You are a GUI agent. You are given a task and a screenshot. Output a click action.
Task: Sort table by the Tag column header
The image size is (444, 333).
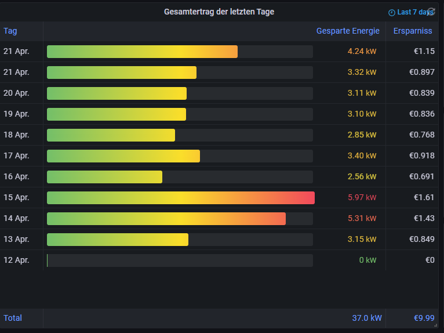click(10, 31)
